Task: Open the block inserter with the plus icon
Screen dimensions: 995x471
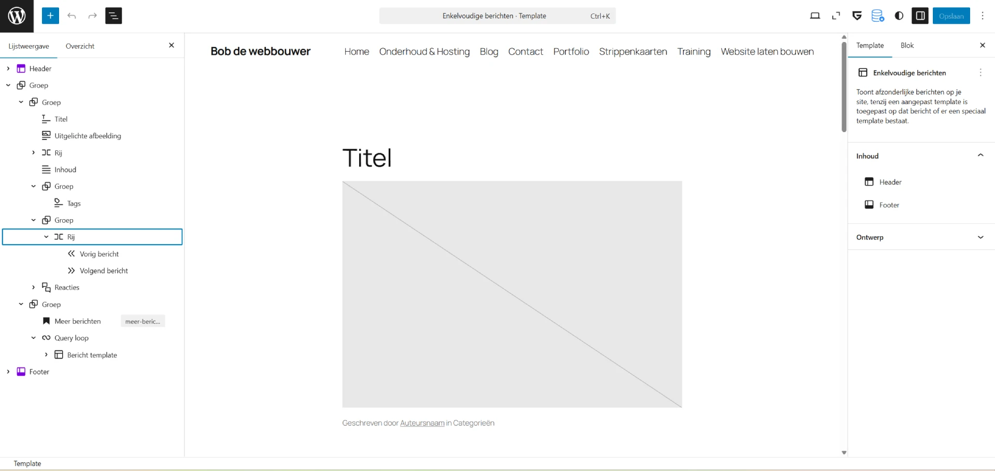Action: (50, 16)
